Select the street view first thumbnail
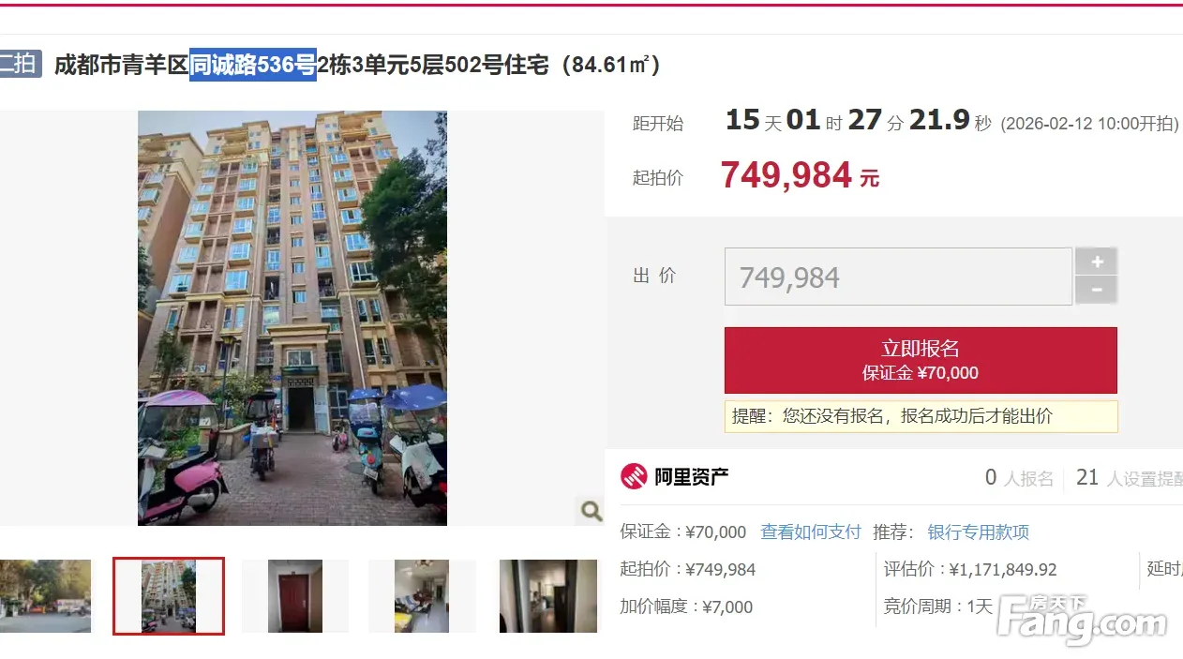1183x659 pixels. coord(45,596)
